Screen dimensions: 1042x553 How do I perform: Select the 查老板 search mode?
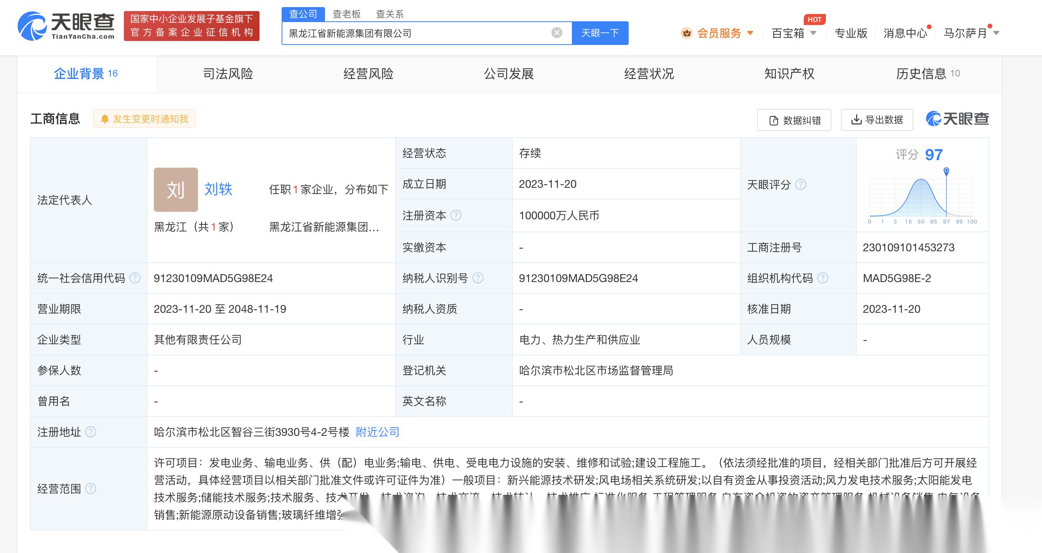[x=347, y=14]
